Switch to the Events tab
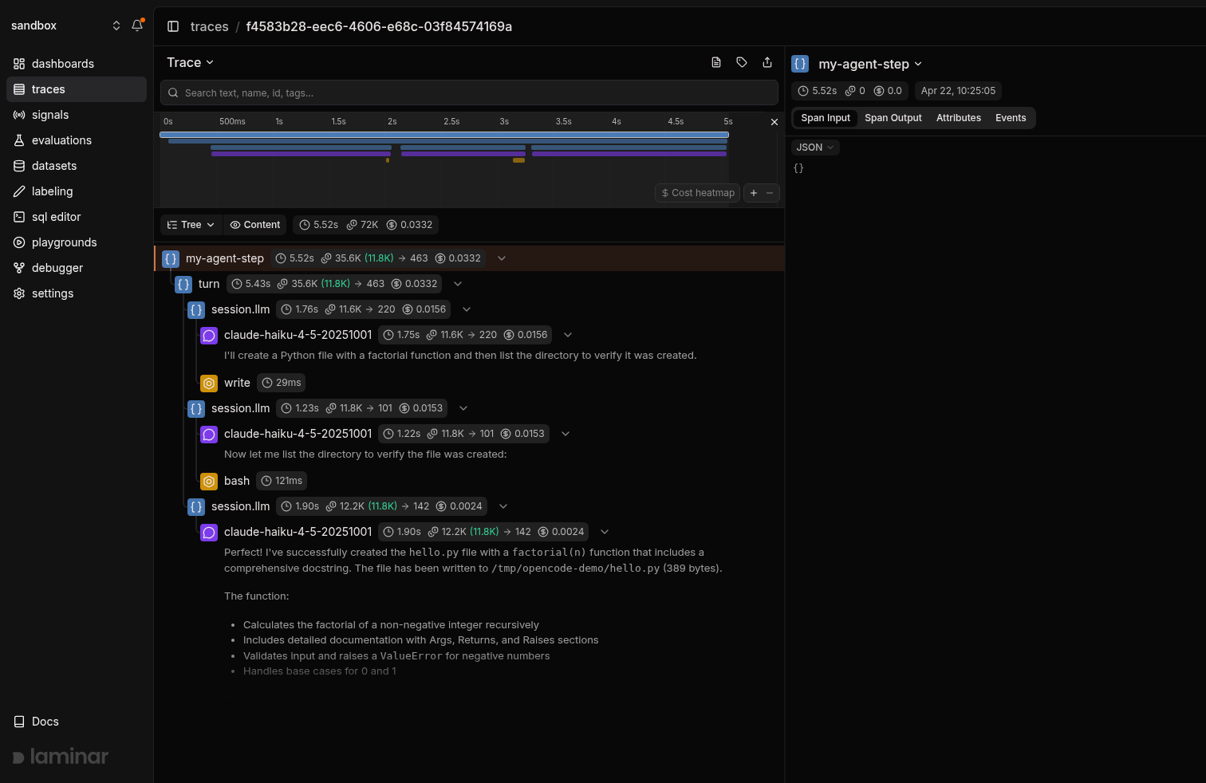 [1011, 118]
